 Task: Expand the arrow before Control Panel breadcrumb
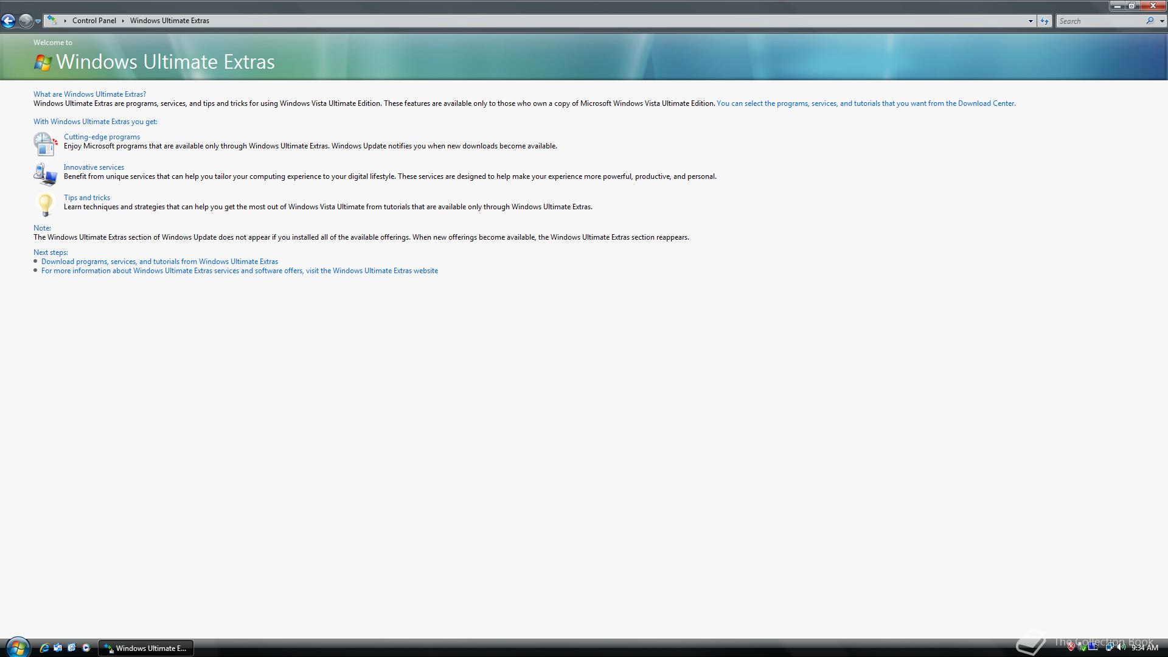65,21
